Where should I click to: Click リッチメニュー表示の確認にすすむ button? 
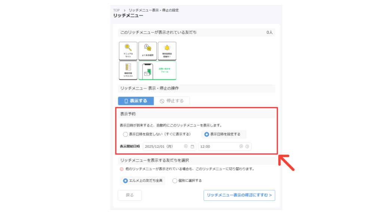click(239, 195)
